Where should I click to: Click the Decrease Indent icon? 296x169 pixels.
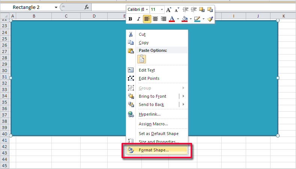click(185, 10)
